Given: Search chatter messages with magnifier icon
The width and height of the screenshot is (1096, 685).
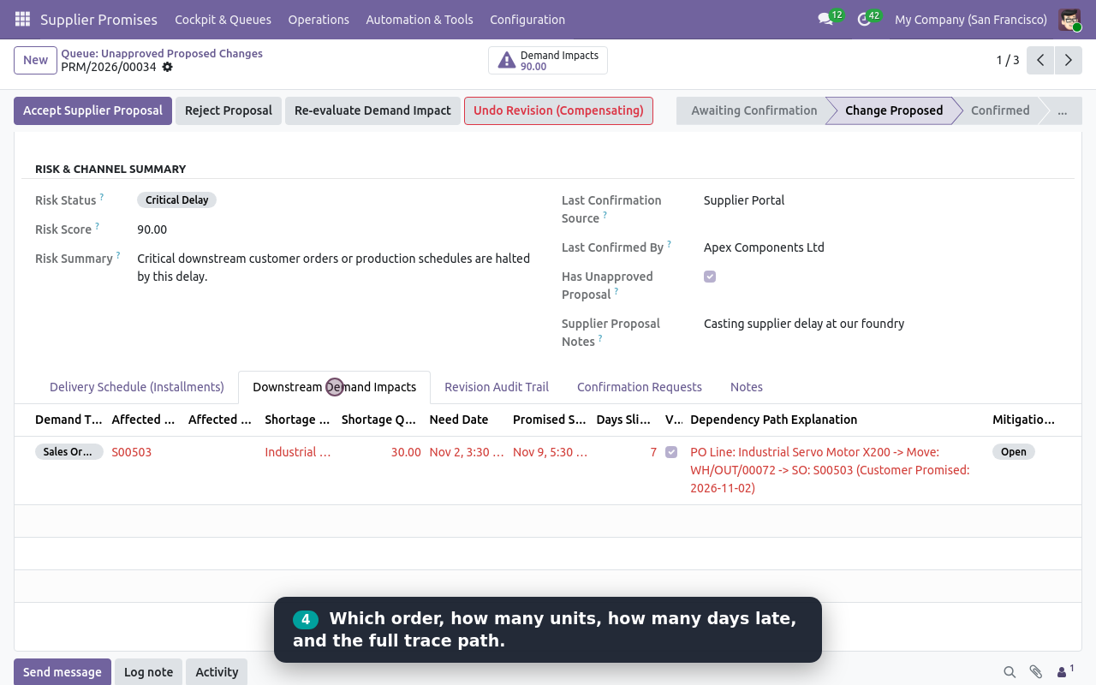Looking at the screenshot, I should pos(1010,672).
